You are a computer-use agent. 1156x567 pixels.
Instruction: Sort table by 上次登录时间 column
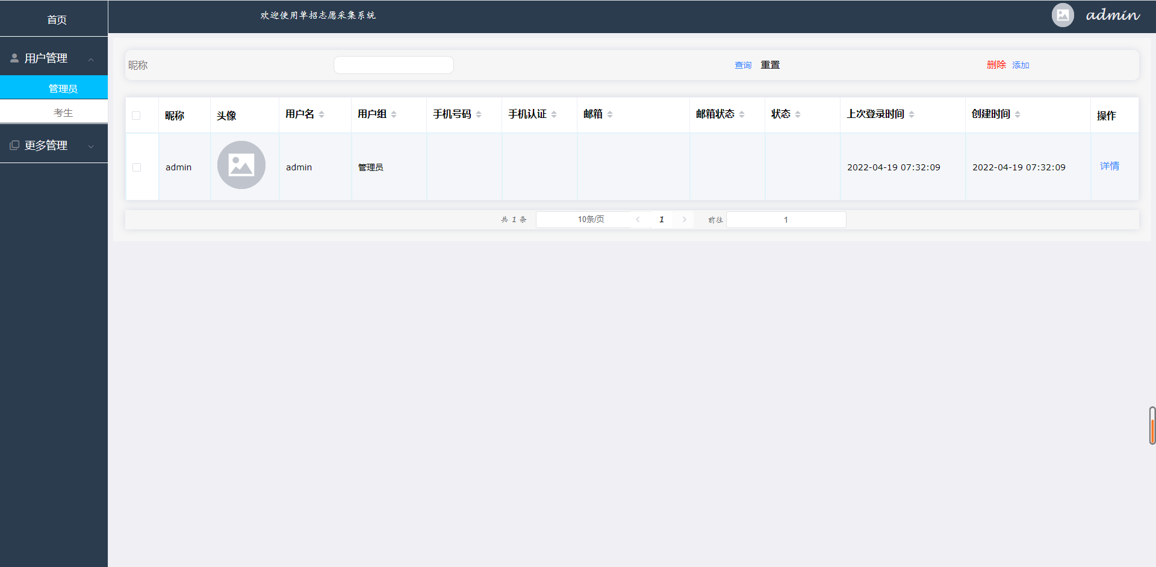point(912,114)
